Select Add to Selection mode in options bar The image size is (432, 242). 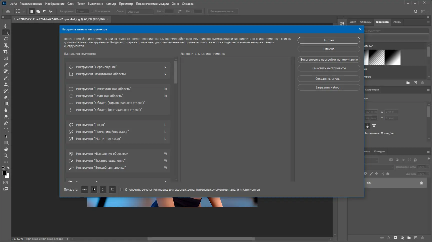point(38,11)
